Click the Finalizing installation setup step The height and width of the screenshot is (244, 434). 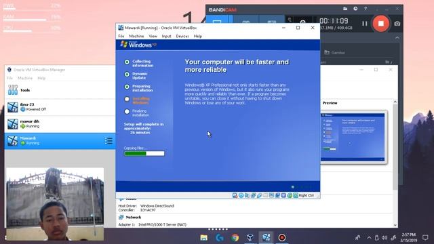140,113
